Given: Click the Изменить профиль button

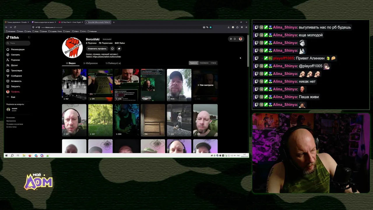Looking at the screenshot, I should click(x=97, y=49).
